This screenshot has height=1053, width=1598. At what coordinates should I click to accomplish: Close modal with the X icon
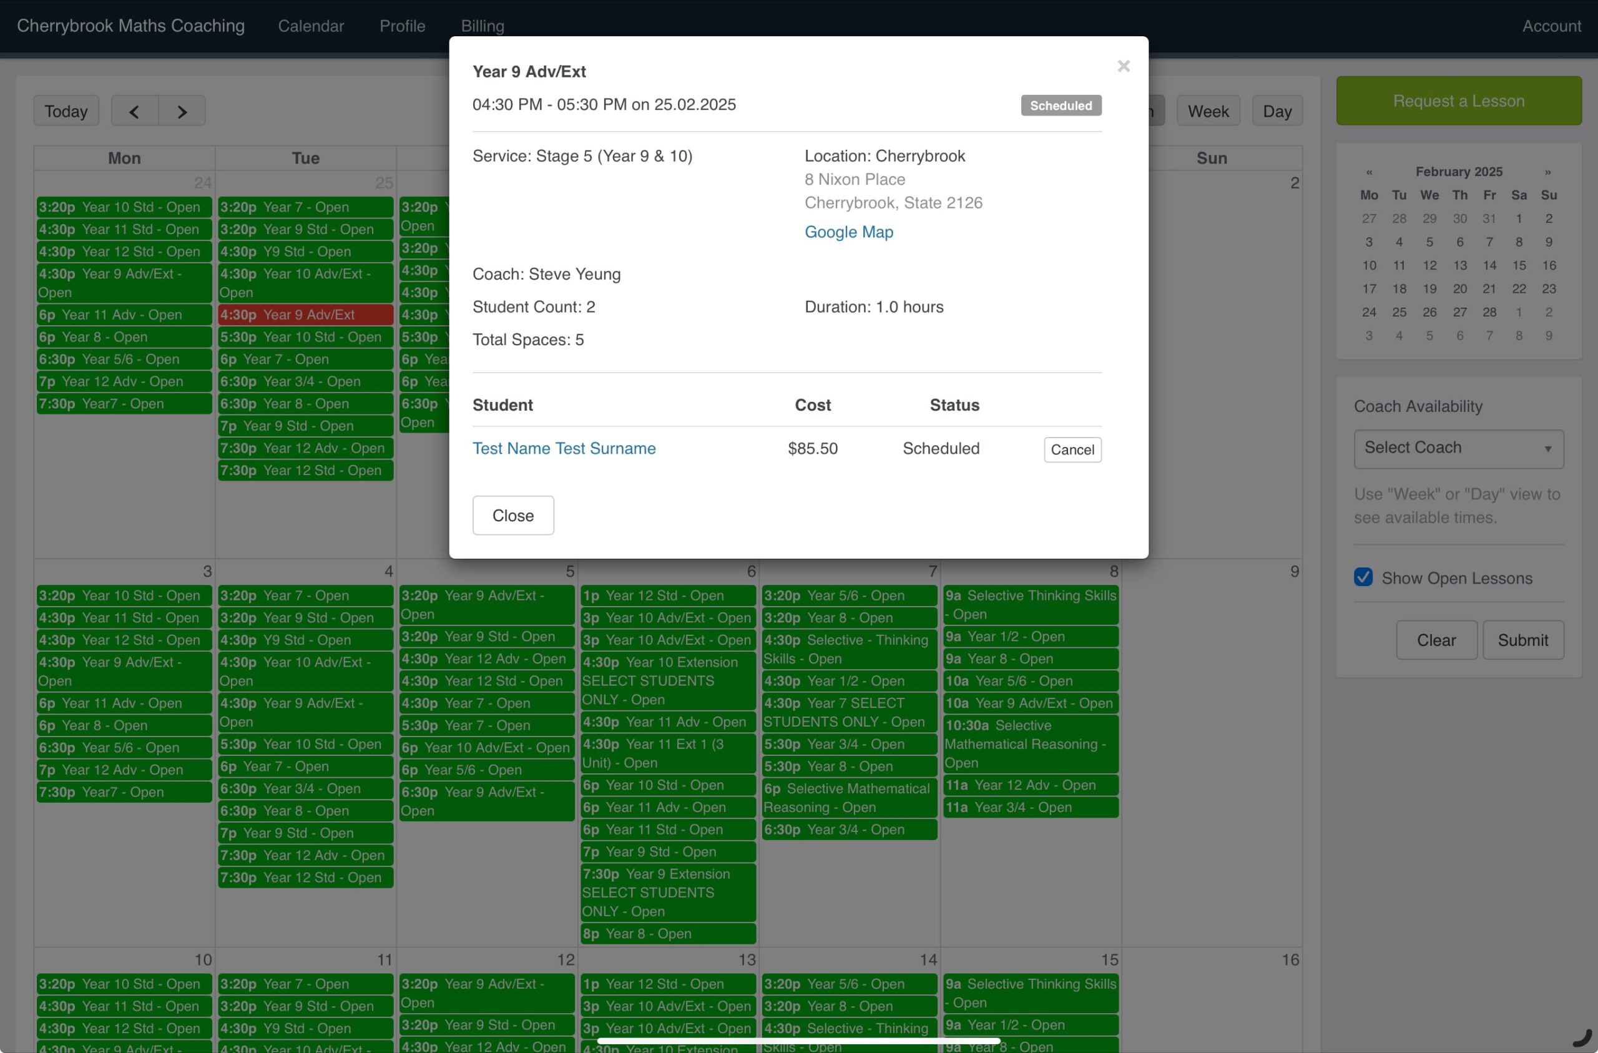click(1124, 66)
